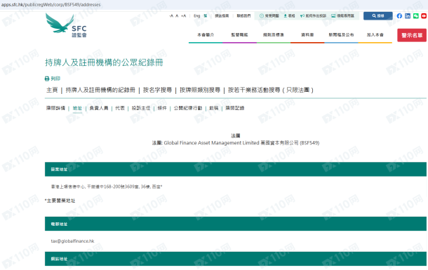Click the 網站地址 section header bar
This screenshot has width=428, height=270.
236,259
